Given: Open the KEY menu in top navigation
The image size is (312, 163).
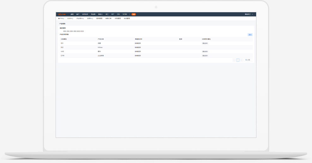Looking at the screenshot, I should tap(113, 14).
